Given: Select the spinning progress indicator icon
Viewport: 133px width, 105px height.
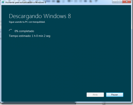Looking at the screenshot, I should point(10,30).
